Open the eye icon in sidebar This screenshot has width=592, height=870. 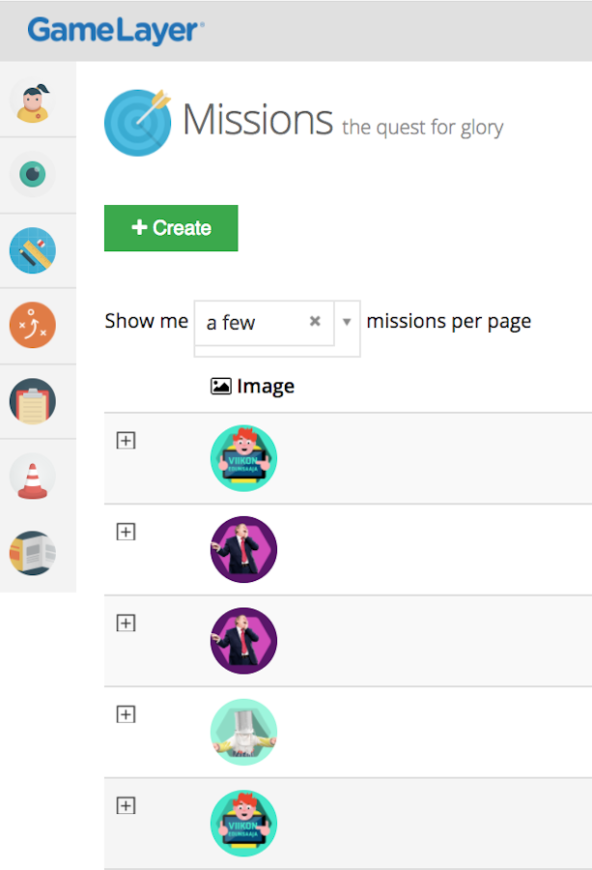33,175
